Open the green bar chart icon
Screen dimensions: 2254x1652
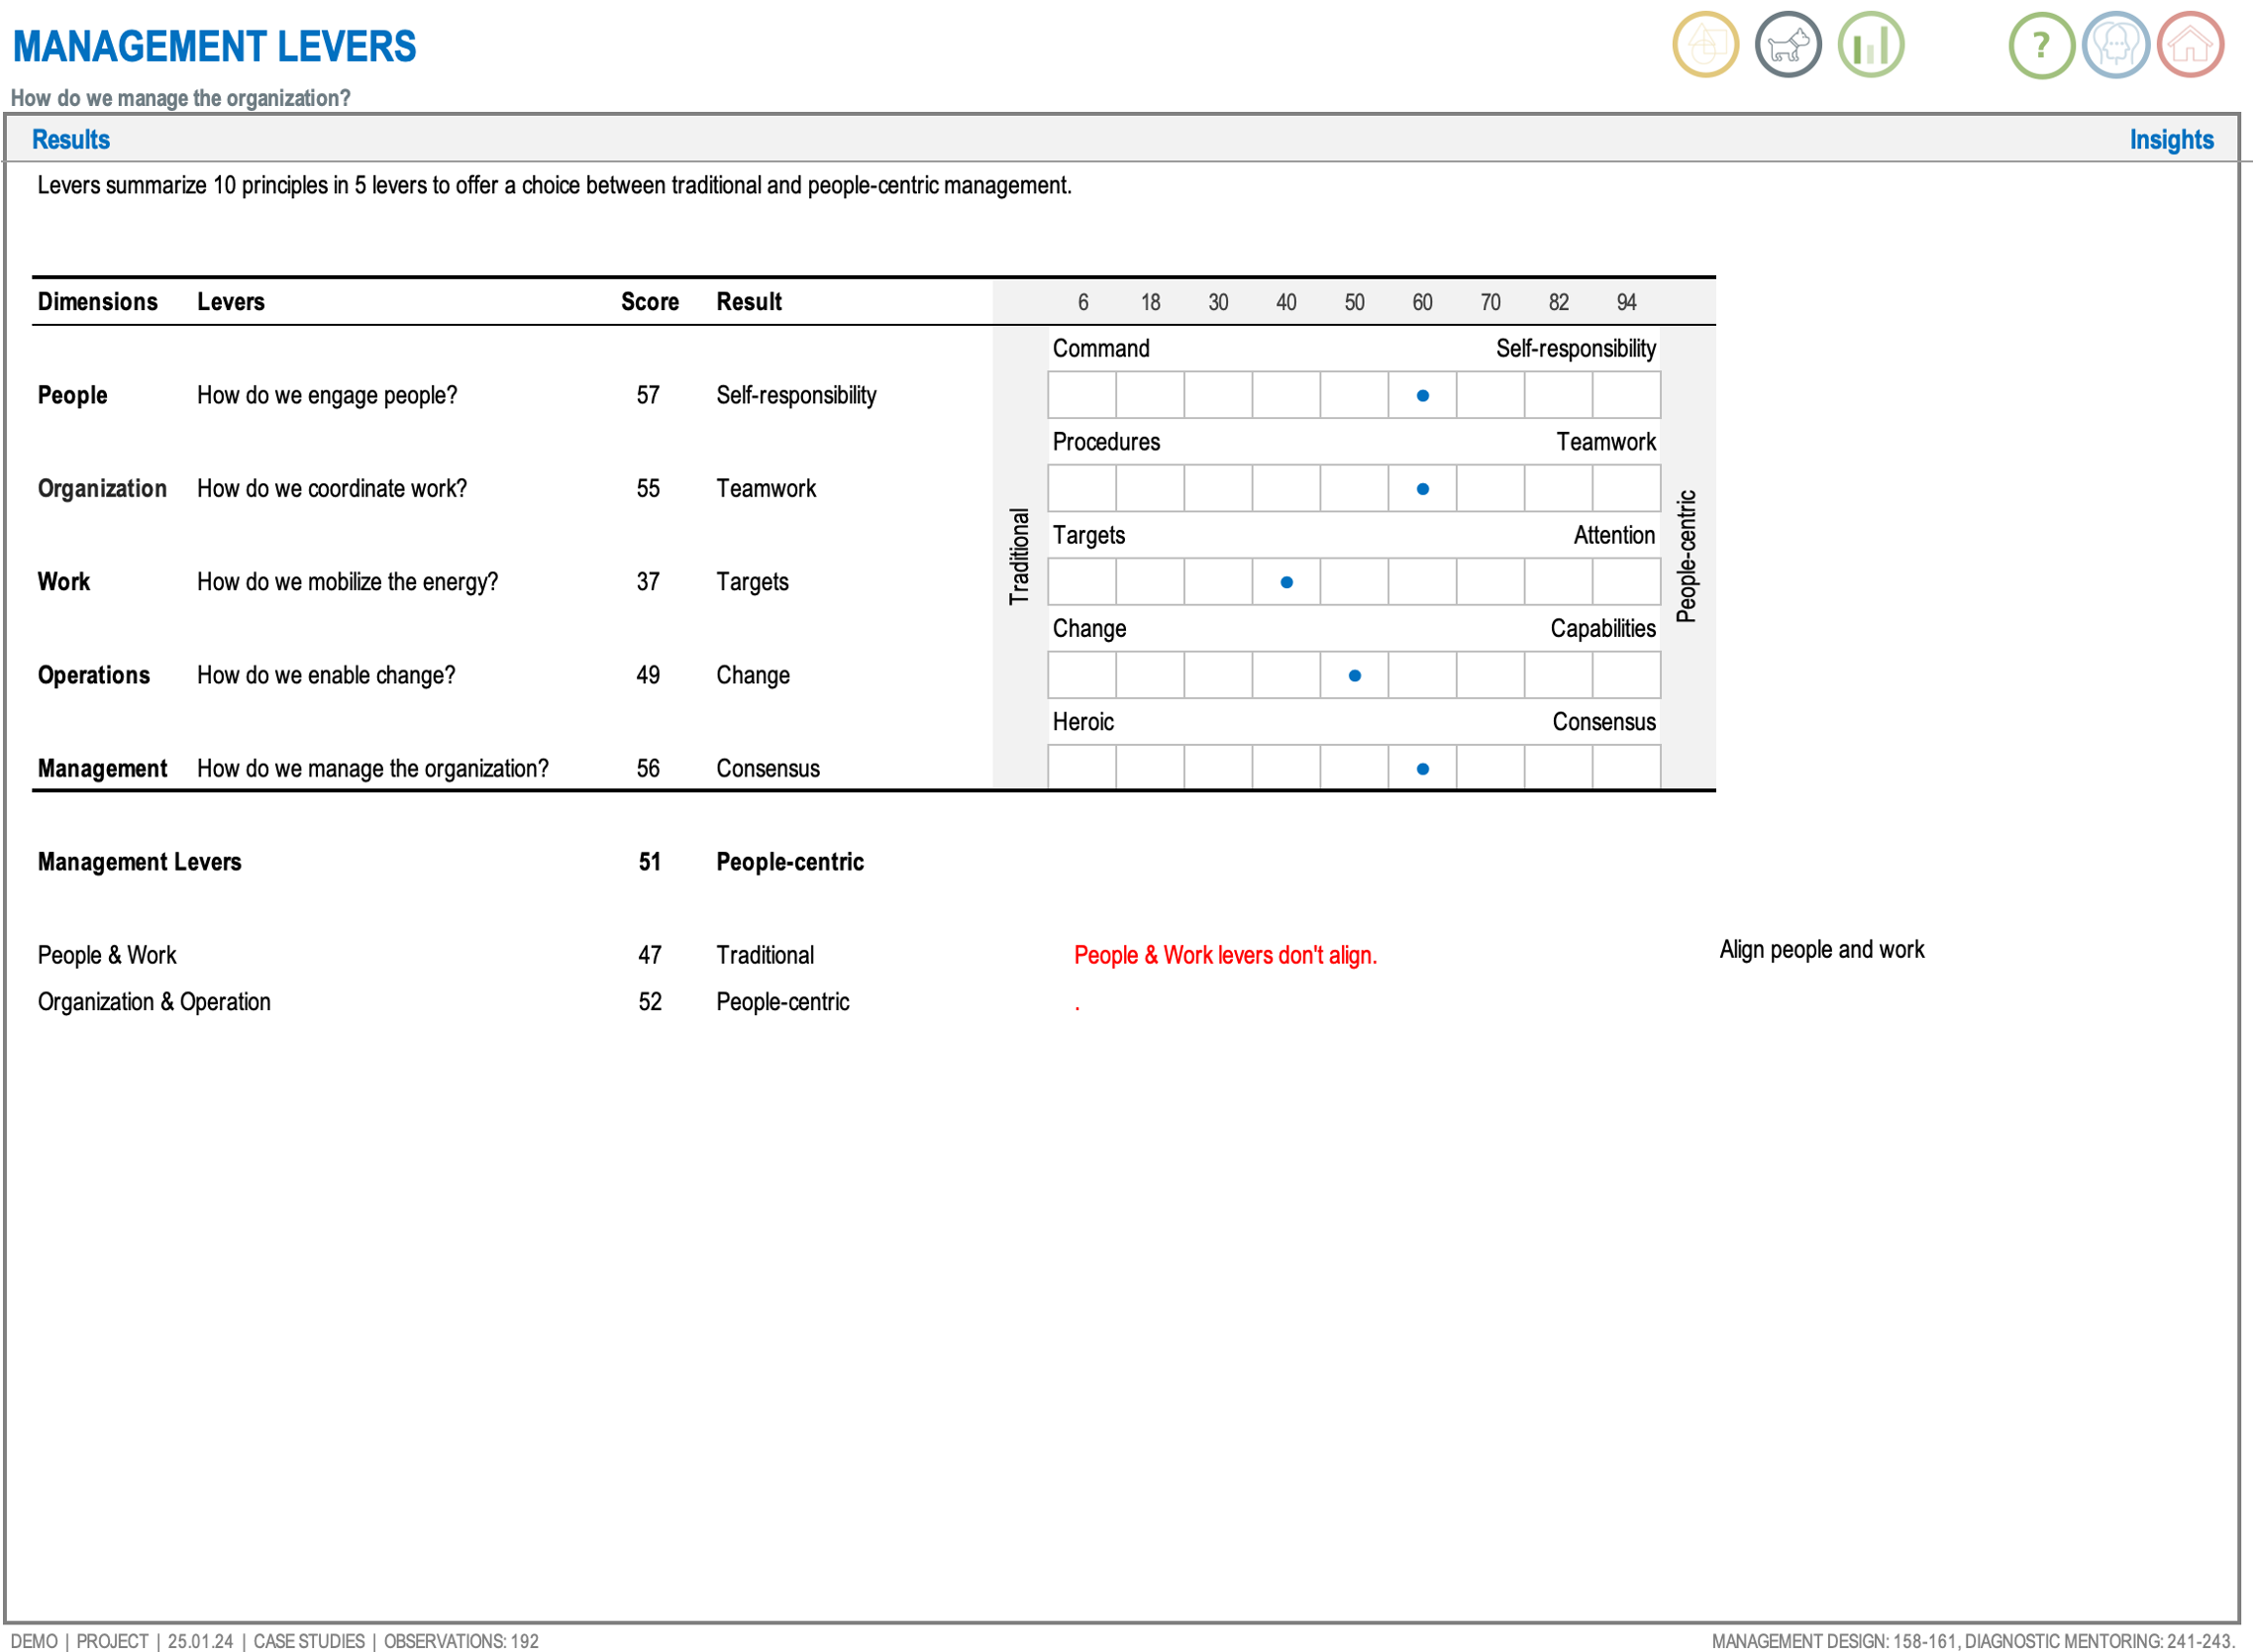(1871, 45)
